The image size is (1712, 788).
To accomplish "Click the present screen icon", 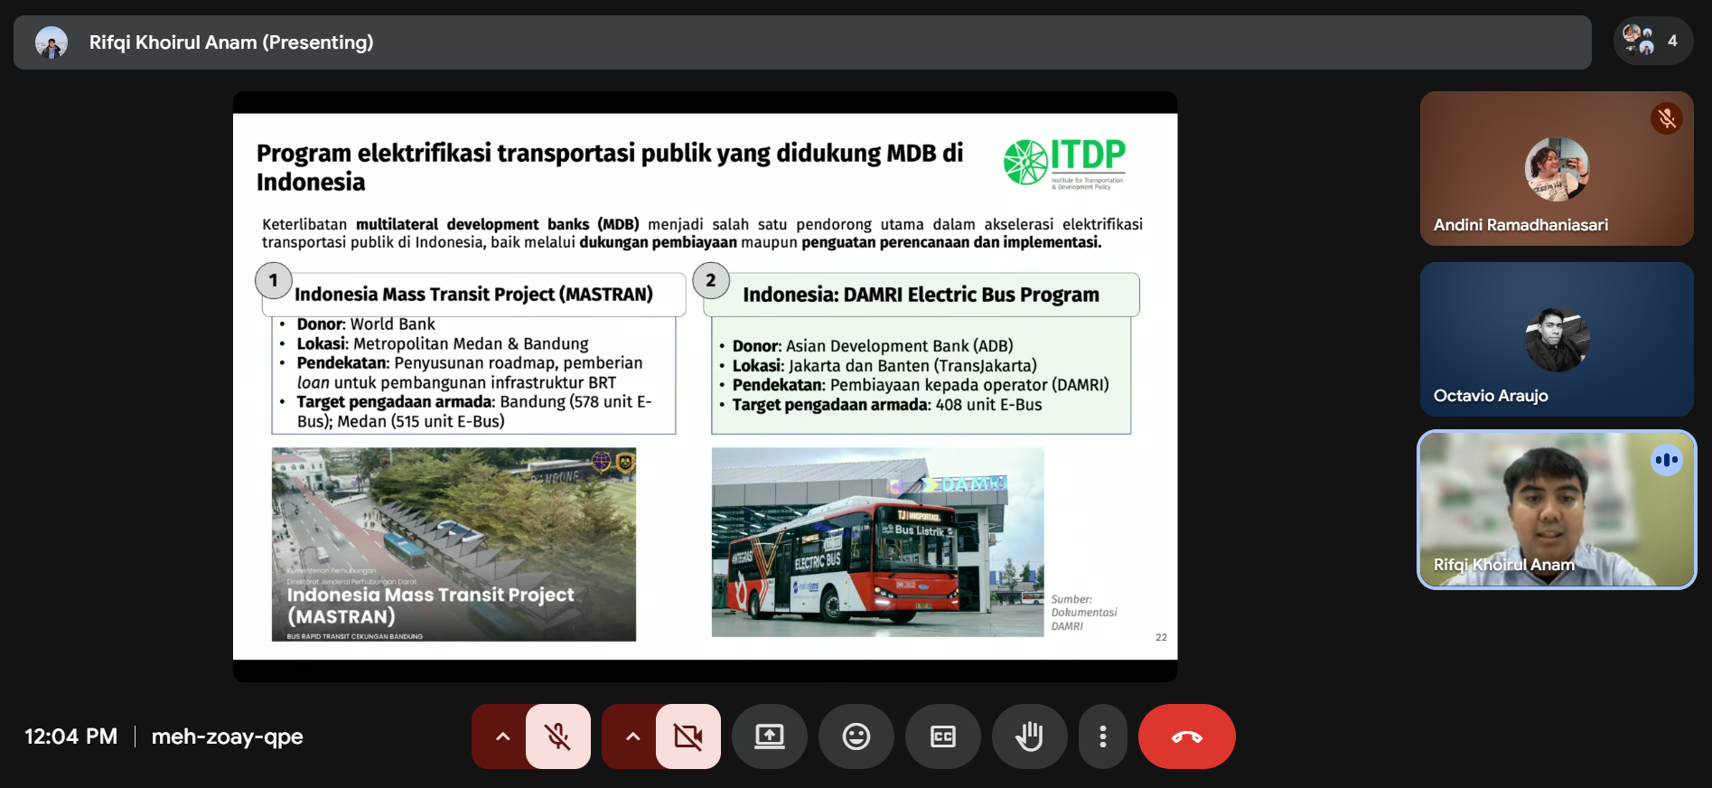I will [x=769, y=736].
